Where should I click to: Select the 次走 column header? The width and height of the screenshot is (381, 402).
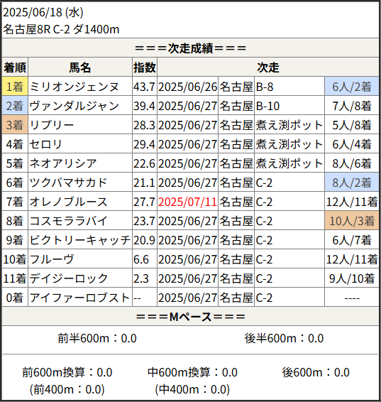[267, 67]
